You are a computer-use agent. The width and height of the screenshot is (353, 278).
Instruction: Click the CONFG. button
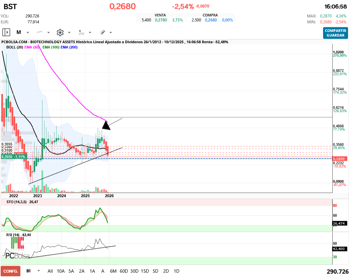tap(11, 271)
